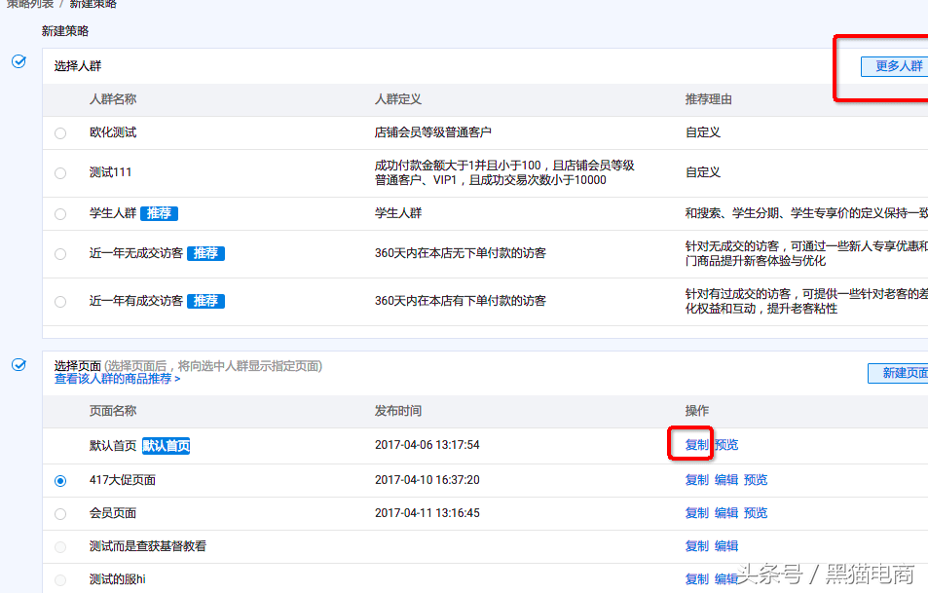Screen dimensions: 928x593
Task: Select the 欧化测试 audience radio button
Action: pyautogui.click(x=60, y=133)
